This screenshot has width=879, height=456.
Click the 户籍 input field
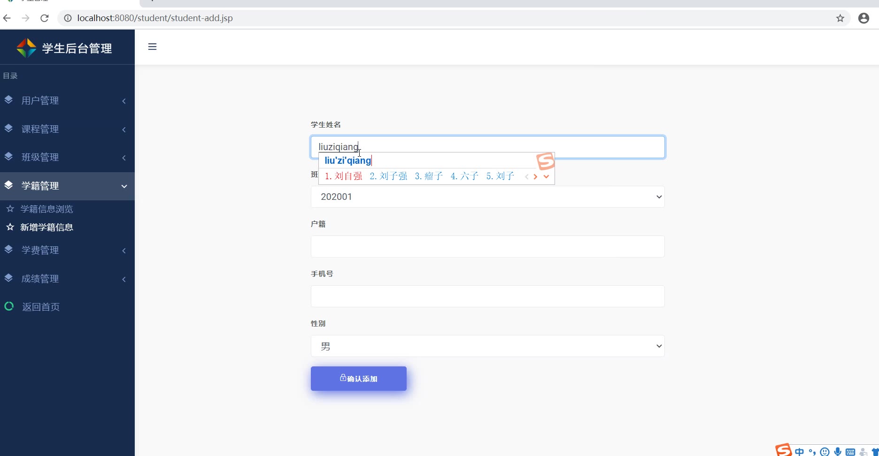tap(487, 246)
